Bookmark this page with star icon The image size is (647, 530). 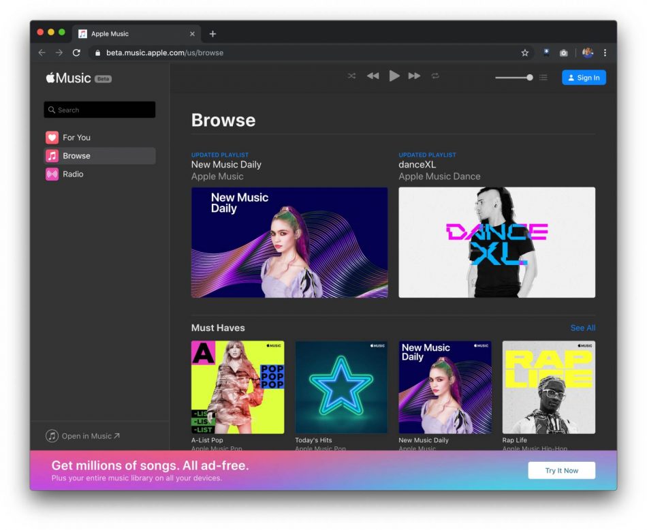coord(525,53)
